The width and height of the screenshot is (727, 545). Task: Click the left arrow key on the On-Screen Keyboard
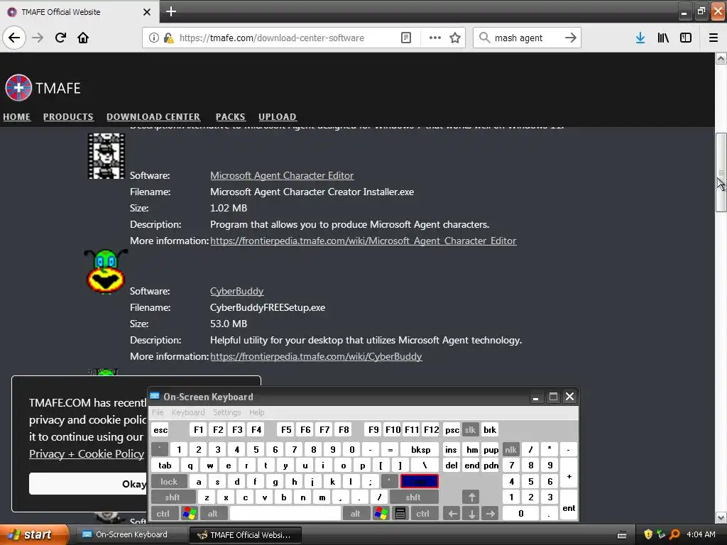point(452,514)
